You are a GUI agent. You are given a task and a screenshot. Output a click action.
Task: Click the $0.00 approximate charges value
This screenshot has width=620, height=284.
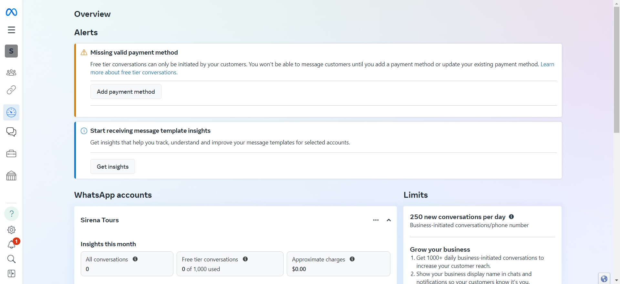[x=299, y=269]
